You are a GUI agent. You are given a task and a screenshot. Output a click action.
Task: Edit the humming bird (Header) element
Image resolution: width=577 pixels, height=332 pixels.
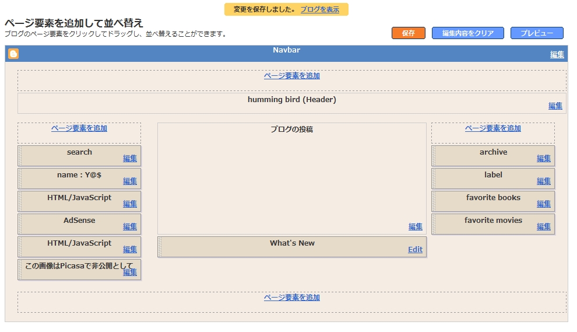[x=555, y=106]
